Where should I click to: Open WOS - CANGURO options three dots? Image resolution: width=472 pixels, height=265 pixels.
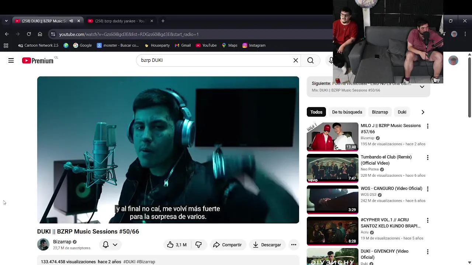point(427,189)
